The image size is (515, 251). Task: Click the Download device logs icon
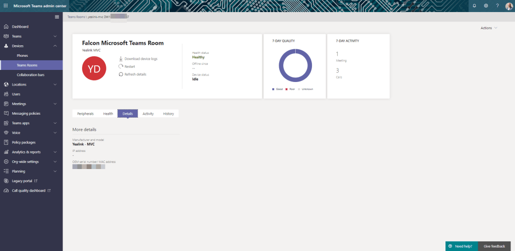[x=121, y=59]
